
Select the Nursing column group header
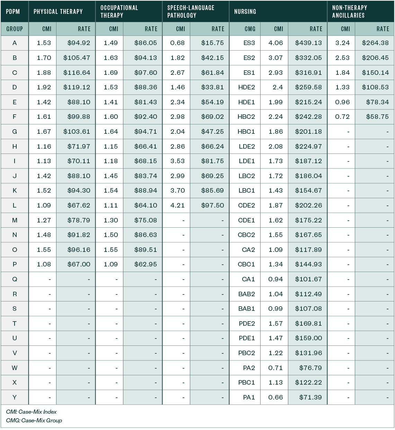pos(245,11)
